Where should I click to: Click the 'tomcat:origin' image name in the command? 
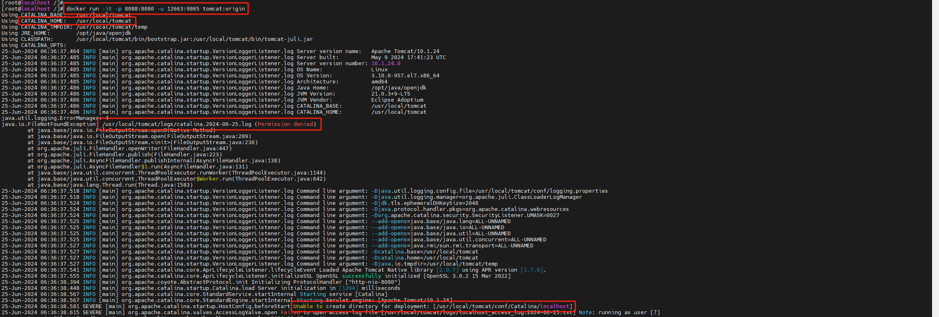point(224,9)
